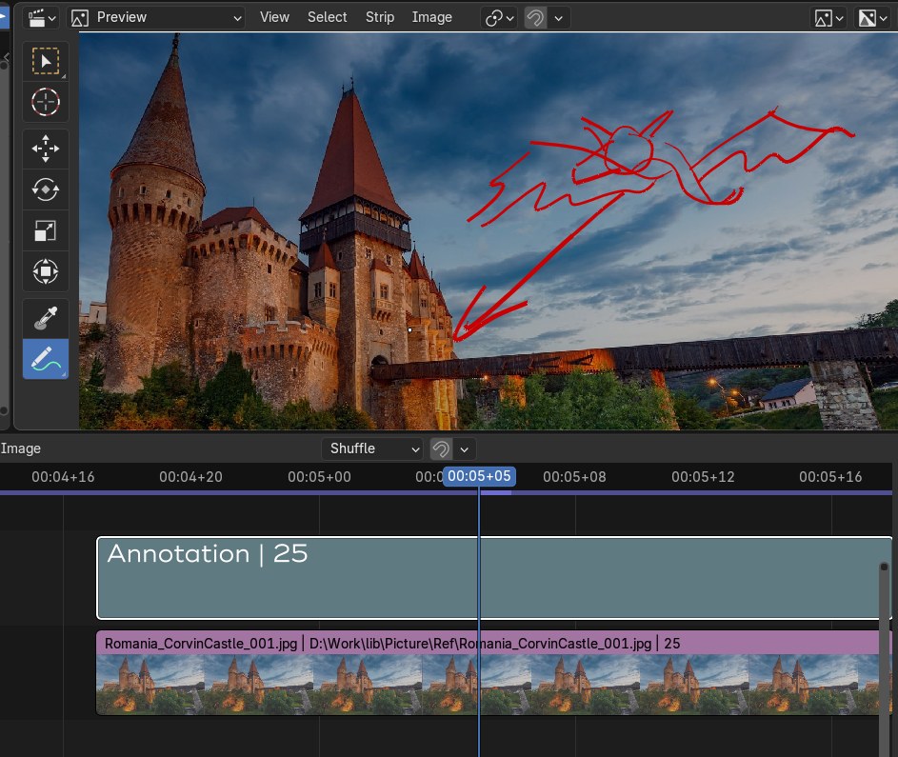Viewport: 898px width, 757px height.
Task: Open the View menu
Action: click(274, 18)
